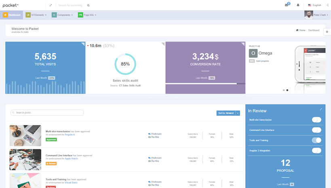
Task: Click the fullscreen expand icon in top bar
Action: tap(51, 5)
